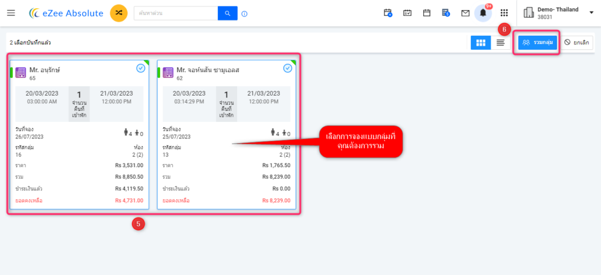Click the price Rs 3,531.00
The width and height of the screenshot is (601, 275).
(x=129, y=165)
